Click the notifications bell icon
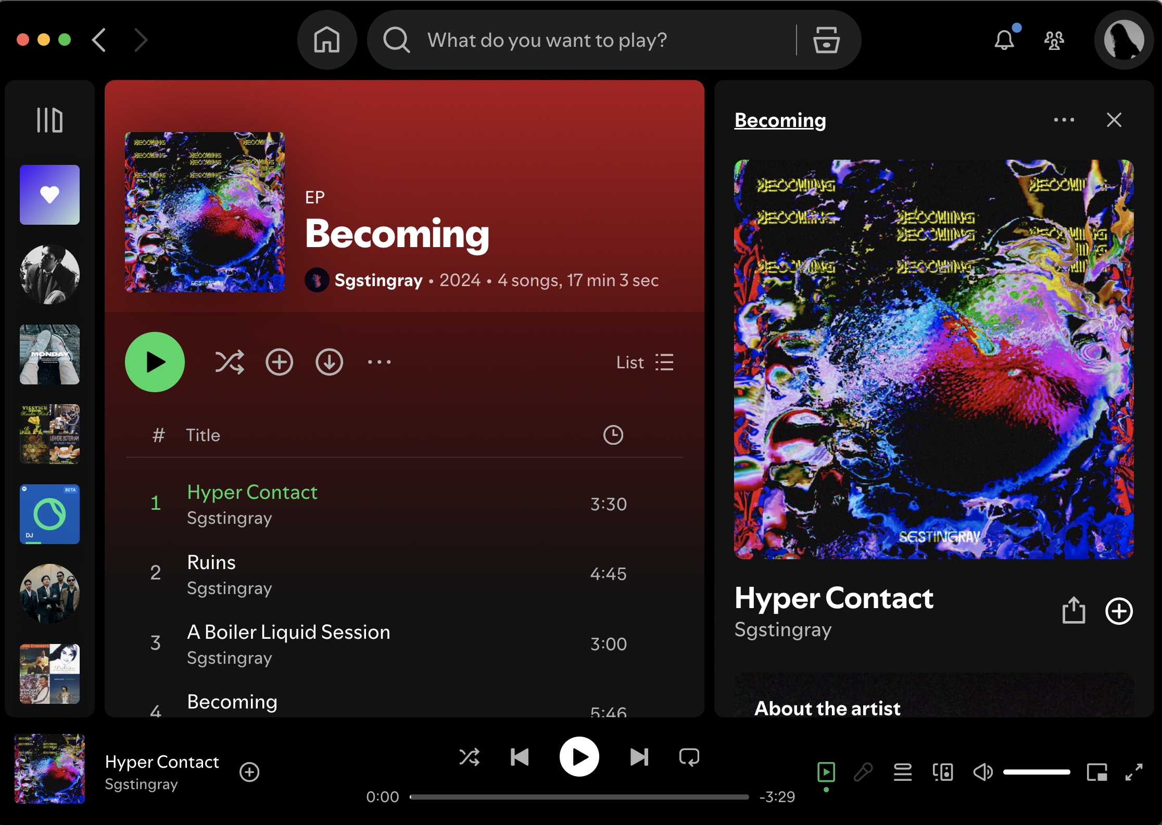 point(1004,40)
